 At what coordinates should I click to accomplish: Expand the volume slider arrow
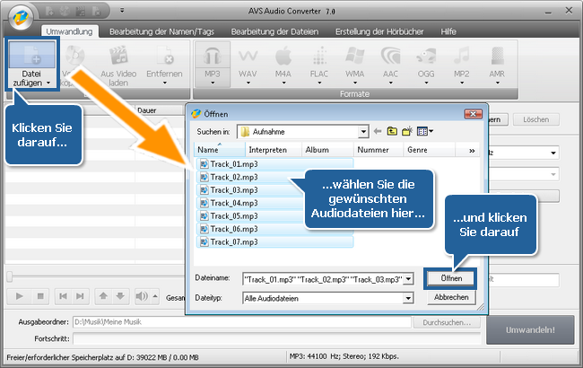155,296
